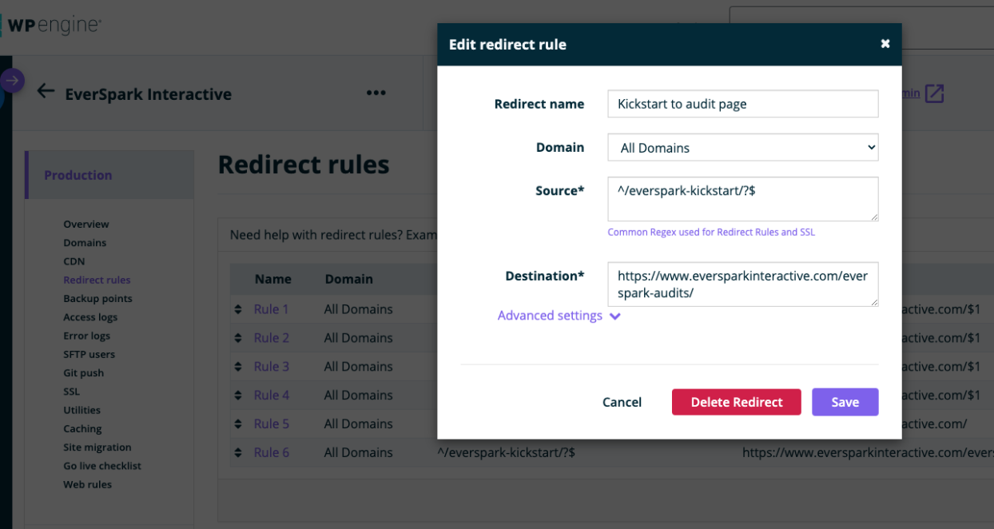Image resolution: width=994 pixels, height=529 pixels.
Task: Click the EverSpark Interactive site title
Action: tap(149, 93)
